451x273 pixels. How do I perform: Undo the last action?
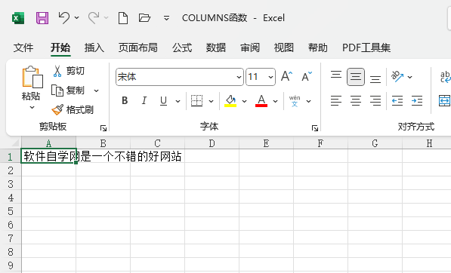pyautogui.click(x=64, y=18)
